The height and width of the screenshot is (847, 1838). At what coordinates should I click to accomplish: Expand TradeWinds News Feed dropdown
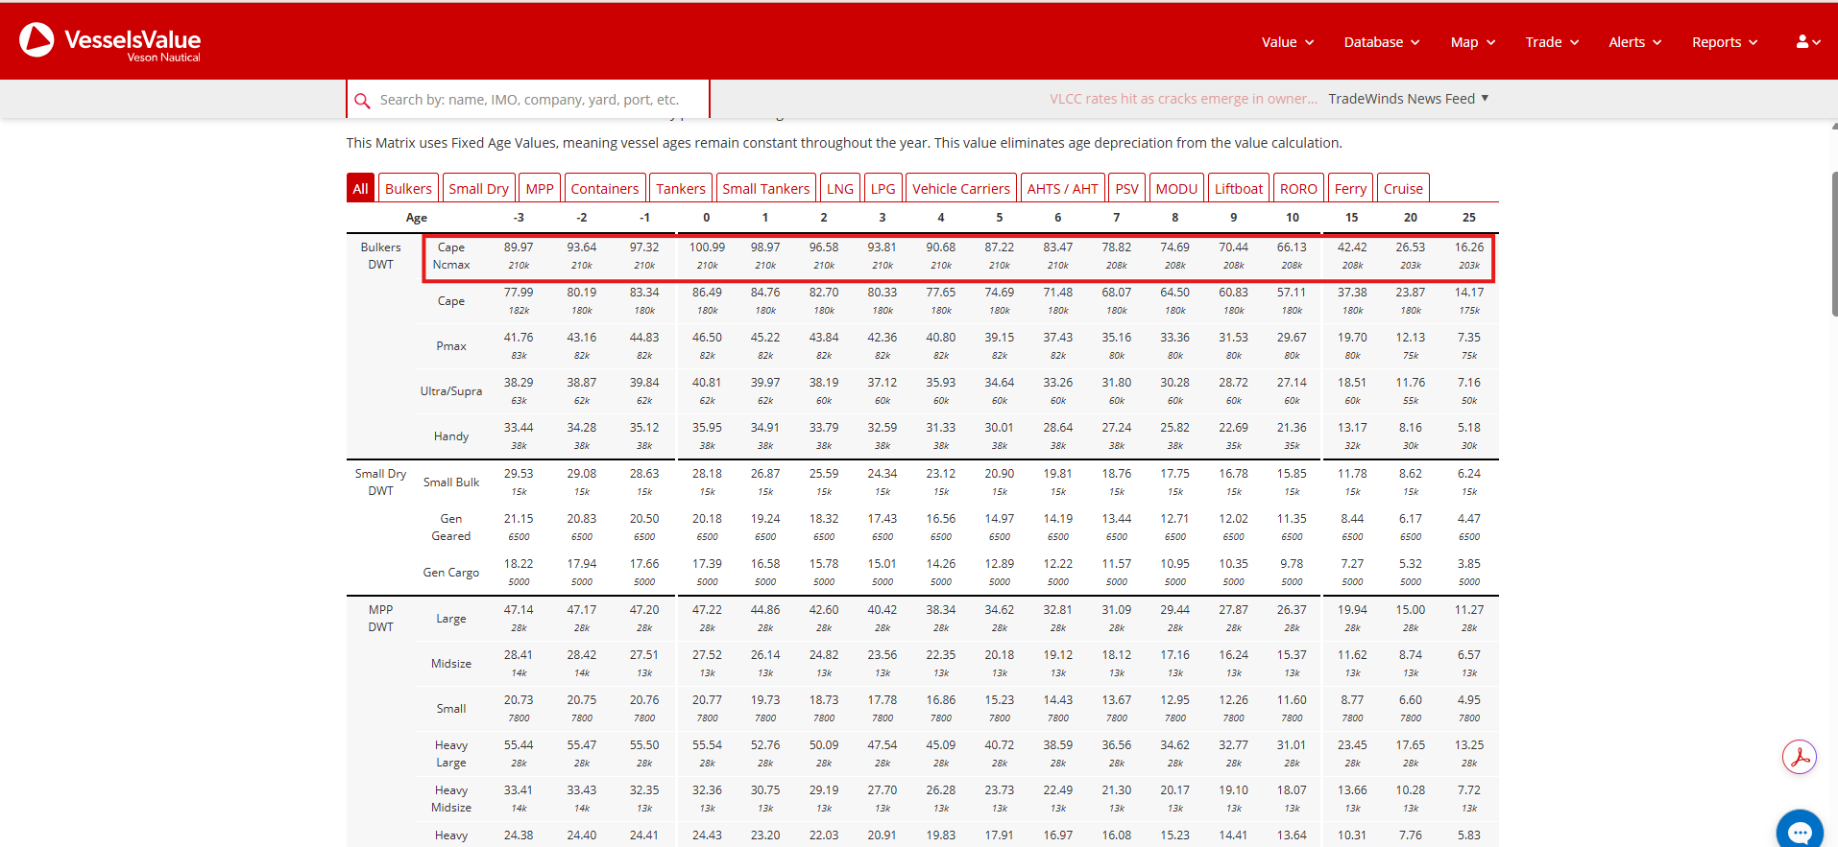[x=1409, y=99]
